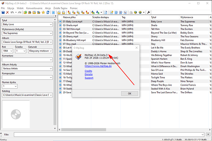Viewport: 212px width, 141px height.
Task: Open Options with the wrench icon
Action: coord(148,12)
